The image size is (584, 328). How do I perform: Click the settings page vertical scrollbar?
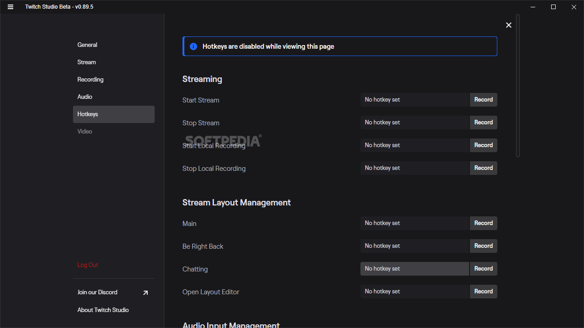pyautogui.click(x=518, y=86)
